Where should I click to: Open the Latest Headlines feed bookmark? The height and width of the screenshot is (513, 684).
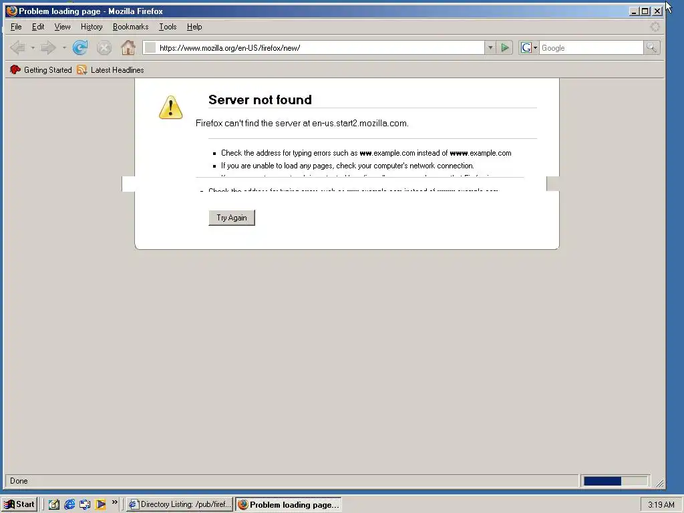110,69
